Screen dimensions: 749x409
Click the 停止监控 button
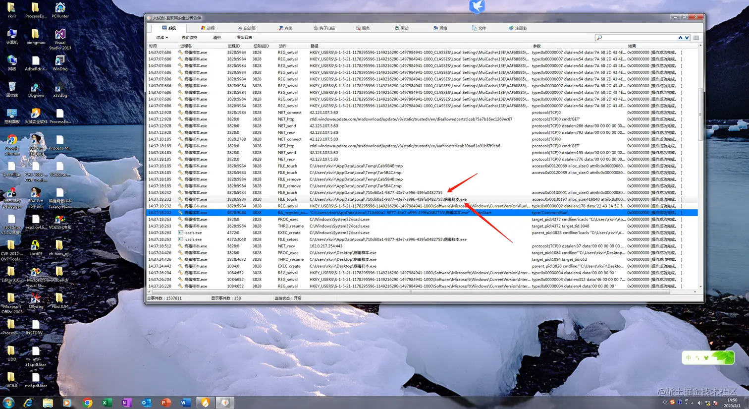189,38
